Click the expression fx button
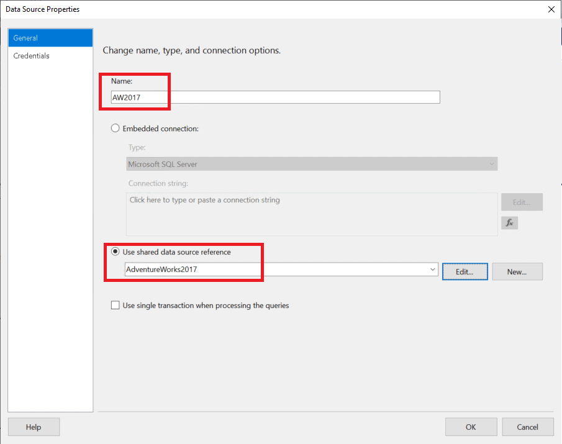This screenshot has width=562, height=444. pyautogui.click(x=509, y=223)
